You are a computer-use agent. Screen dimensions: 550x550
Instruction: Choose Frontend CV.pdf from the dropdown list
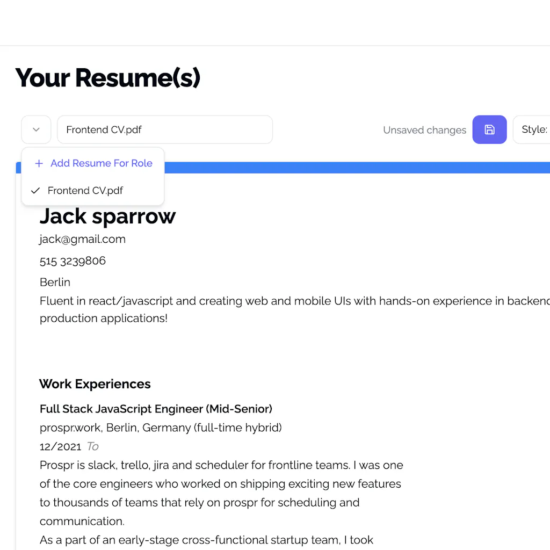[85, 191]
